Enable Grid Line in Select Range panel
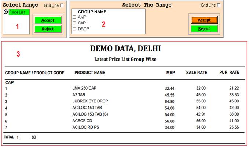 click(x=62, y=5)
